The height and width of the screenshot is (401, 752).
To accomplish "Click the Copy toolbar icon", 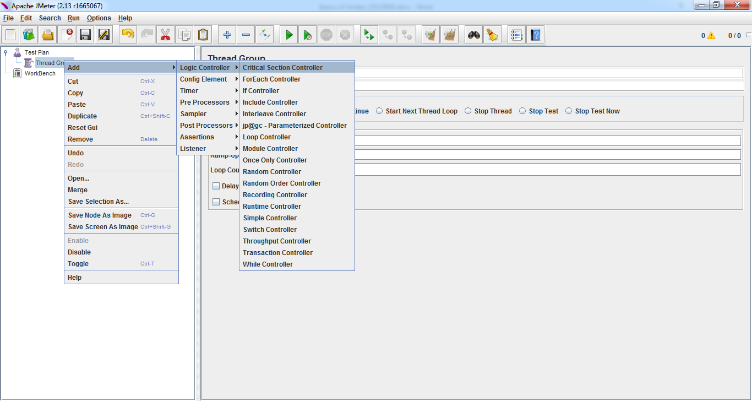I will [184, 35].
